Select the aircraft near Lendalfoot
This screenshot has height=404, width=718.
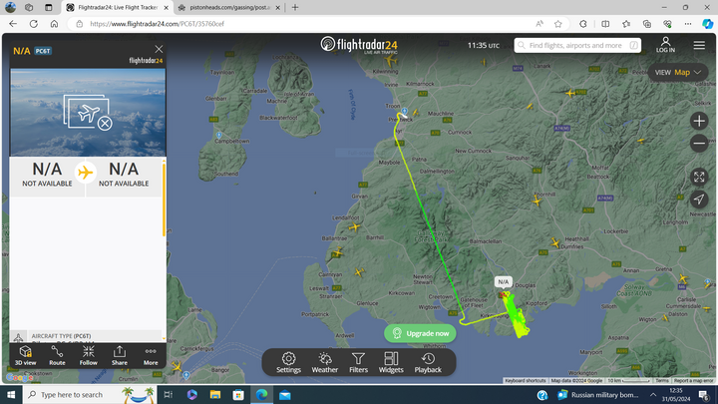pyautogui.click(x=354, y=226)
